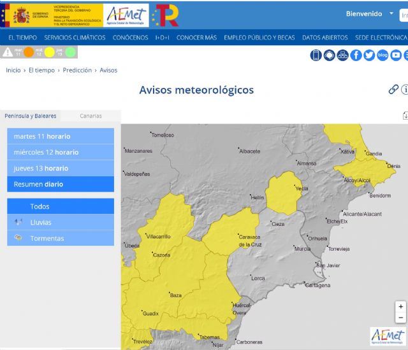Click the blog icon
The height and width of the screenshot is (350, 408).
click(382, 55)
